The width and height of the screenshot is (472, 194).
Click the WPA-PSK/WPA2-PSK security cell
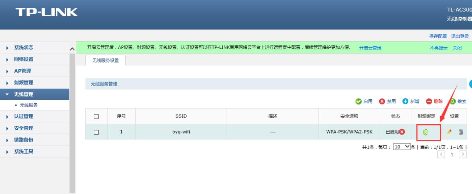coord(349,132)
